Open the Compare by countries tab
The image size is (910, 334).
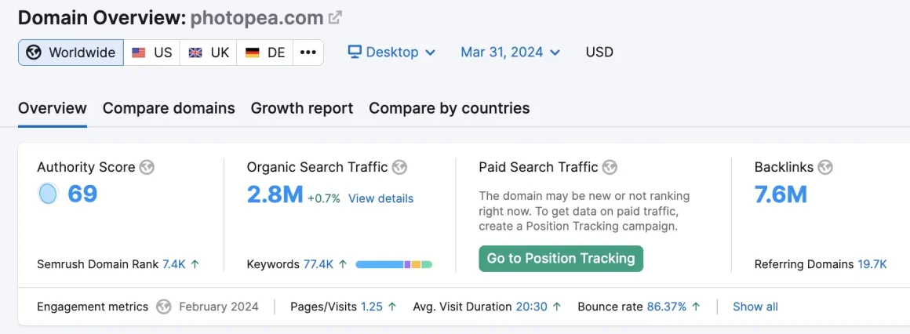[450, 108]
